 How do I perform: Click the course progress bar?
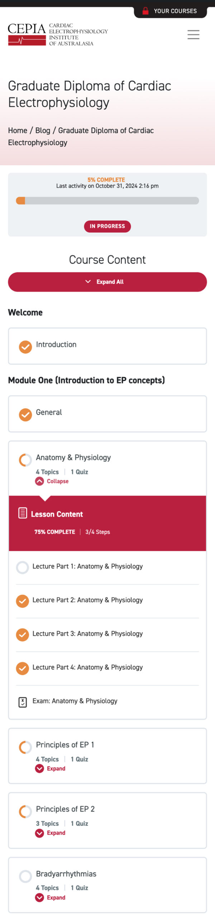(107, 201)
